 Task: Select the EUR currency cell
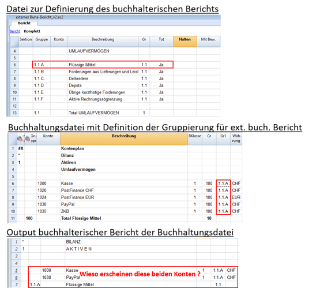tap(236, 197)
